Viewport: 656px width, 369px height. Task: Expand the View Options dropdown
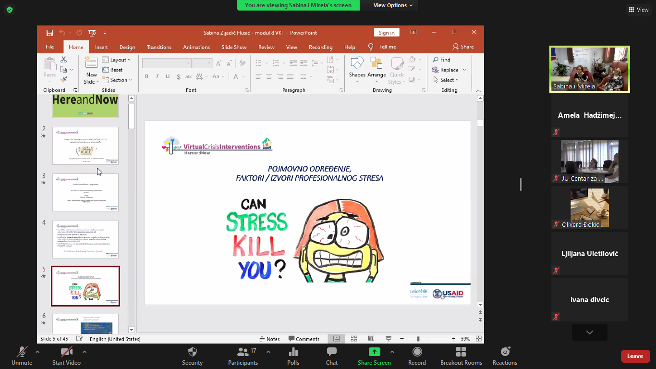pyautogui.click(x=393, y=5)
